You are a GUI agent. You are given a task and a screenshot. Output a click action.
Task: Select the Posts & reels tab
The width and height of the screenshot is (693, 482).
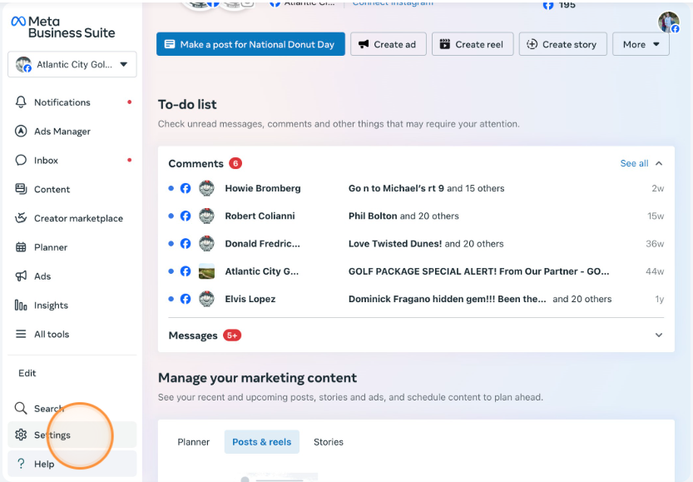[x=261, y=442]
